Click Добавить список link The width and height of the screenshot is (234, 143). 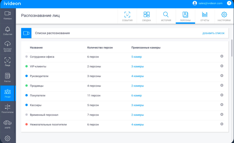click(213, 33)
